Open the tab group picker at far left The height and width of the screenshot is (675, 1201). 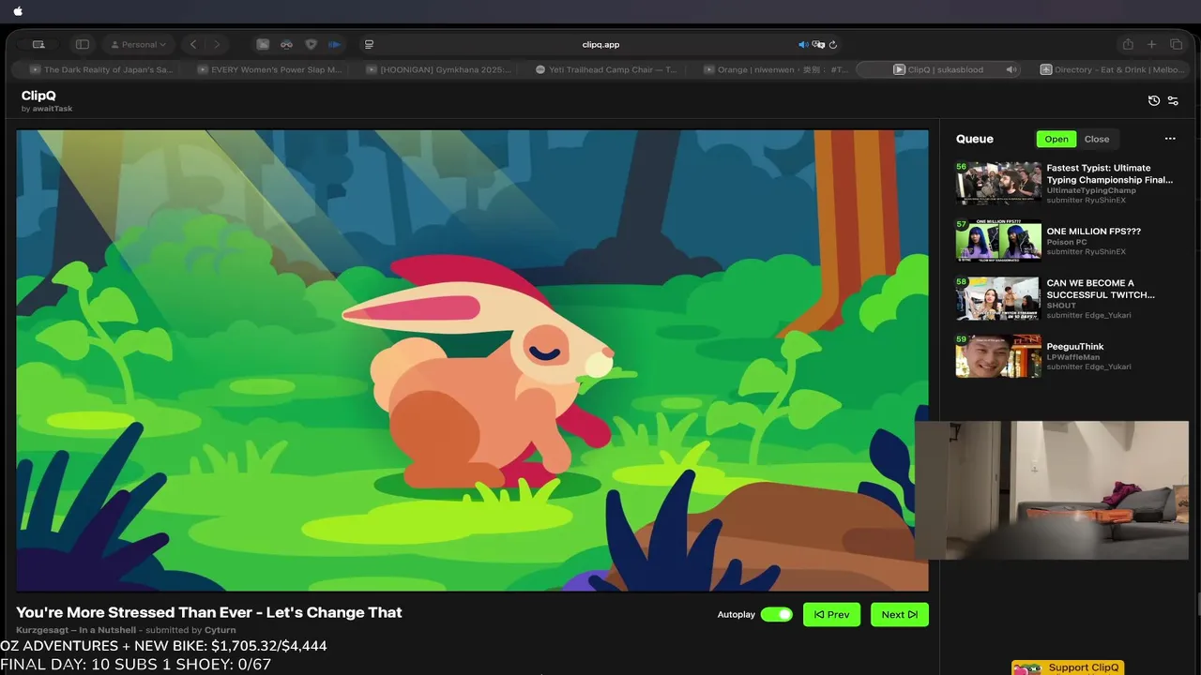click(38, 44)
